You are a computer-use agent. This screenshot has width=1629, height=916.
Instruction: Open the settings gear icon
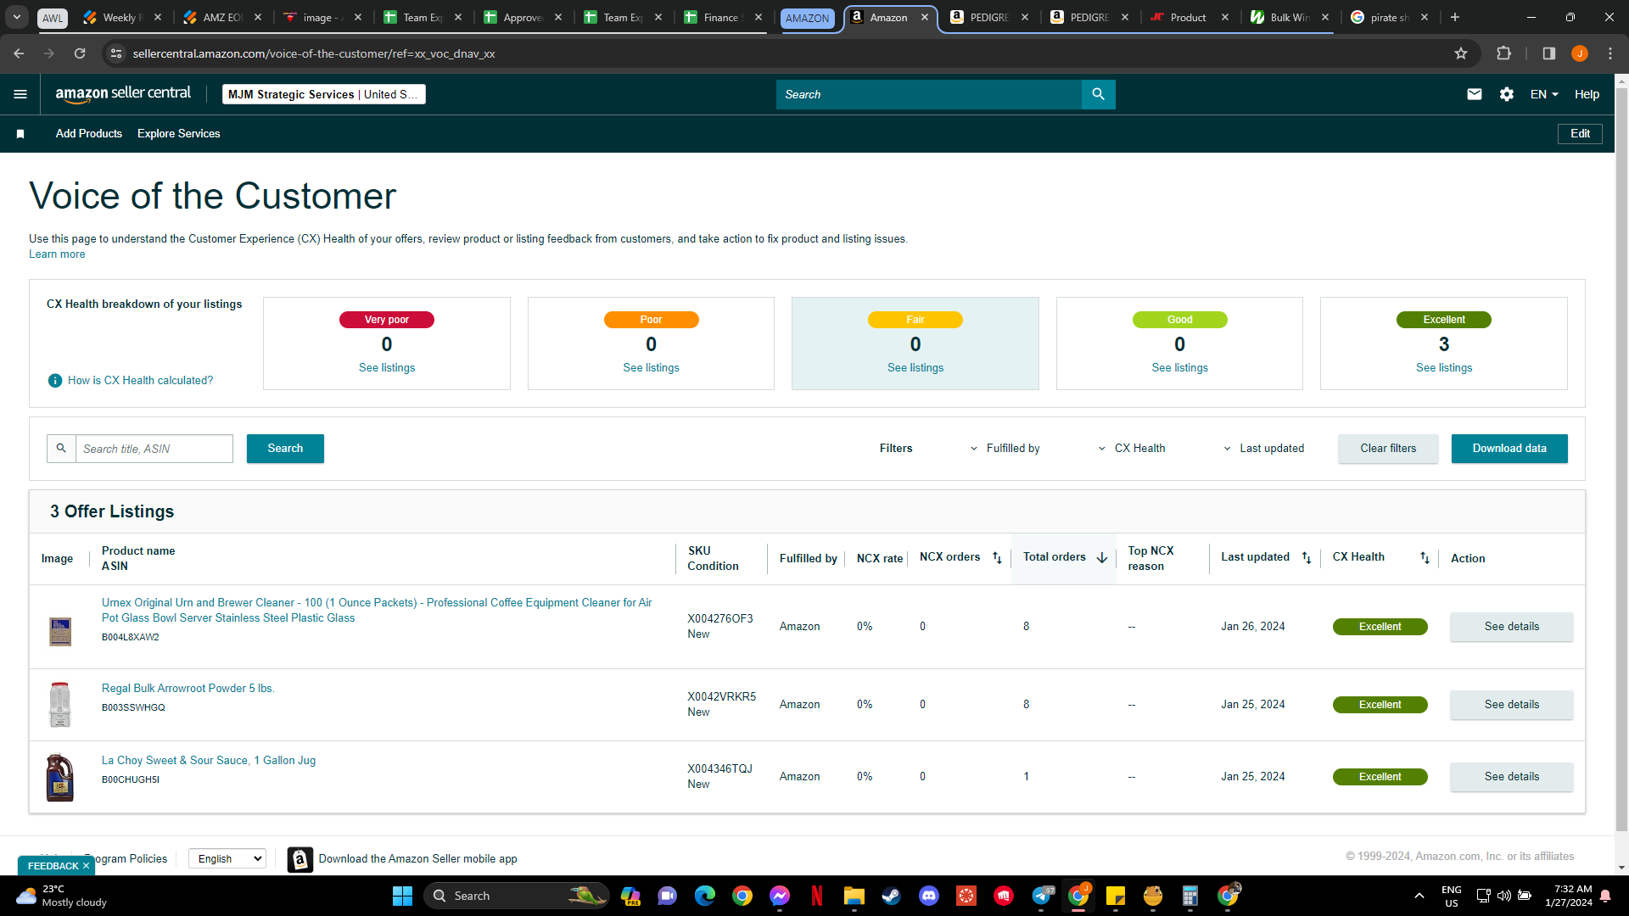1507,94
